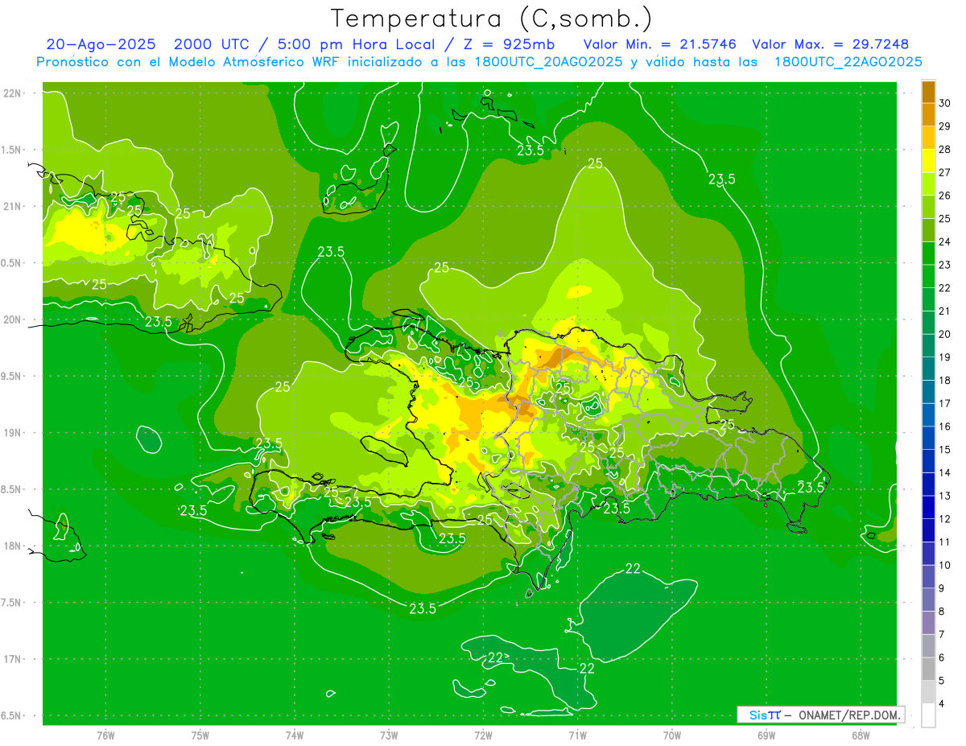Click the '76W' longitude axis label

coord(105,735)
